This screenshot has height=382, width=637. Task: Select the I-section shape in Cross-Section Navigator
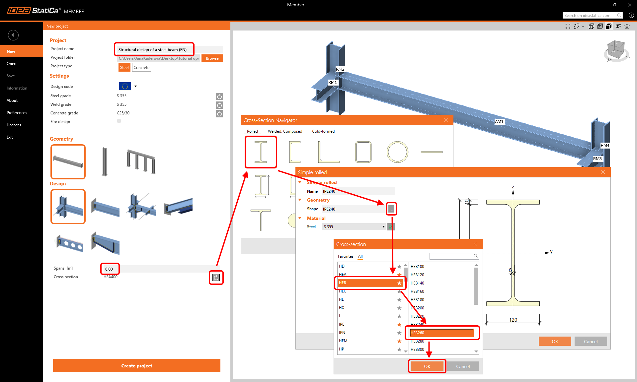[x=261, y=152]
